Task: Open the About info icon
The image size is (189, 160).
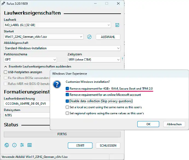Action: click(14, 145)
